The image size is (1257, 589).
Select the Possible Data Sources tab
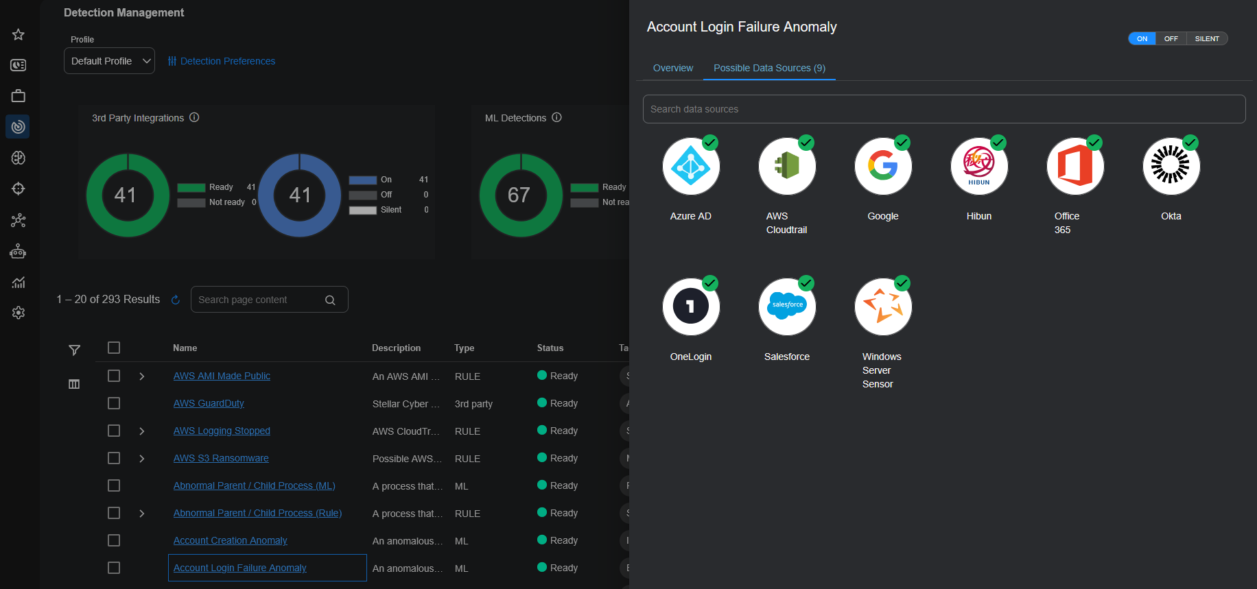tap(769, 68)
